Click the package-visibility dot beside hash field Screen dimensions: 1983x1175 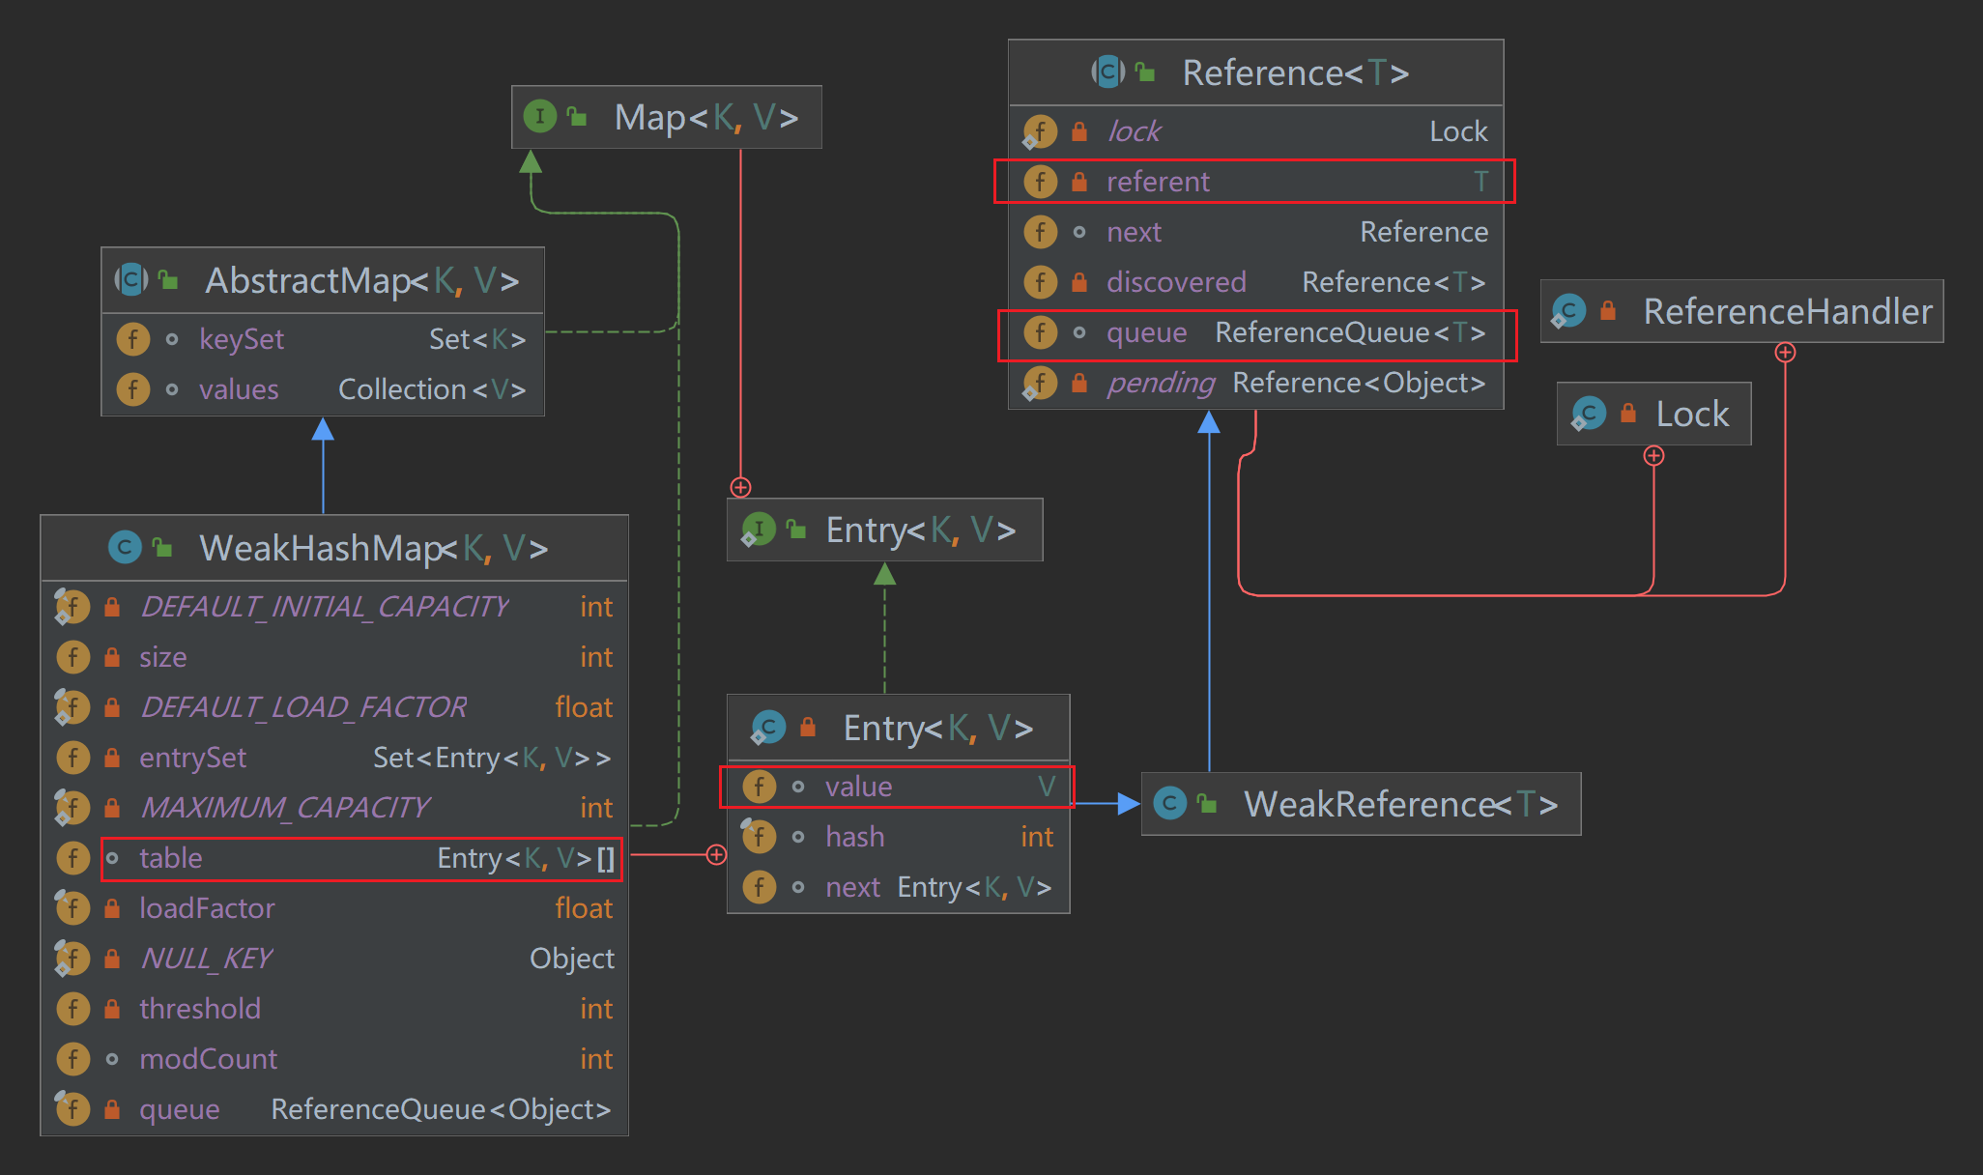click(x=798, y=837)
